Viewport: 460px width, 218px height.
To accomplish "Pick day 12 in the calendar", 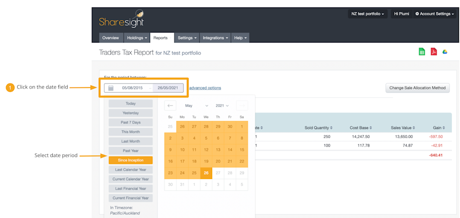I will tap(206, 149).
